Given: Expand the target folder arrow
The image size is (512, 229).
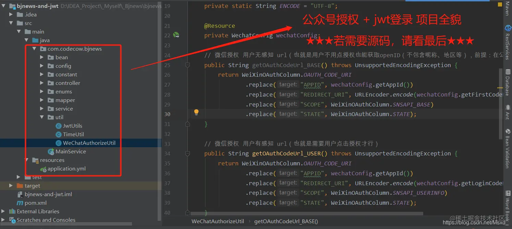Looking at the screenshot, I should 11,186.
